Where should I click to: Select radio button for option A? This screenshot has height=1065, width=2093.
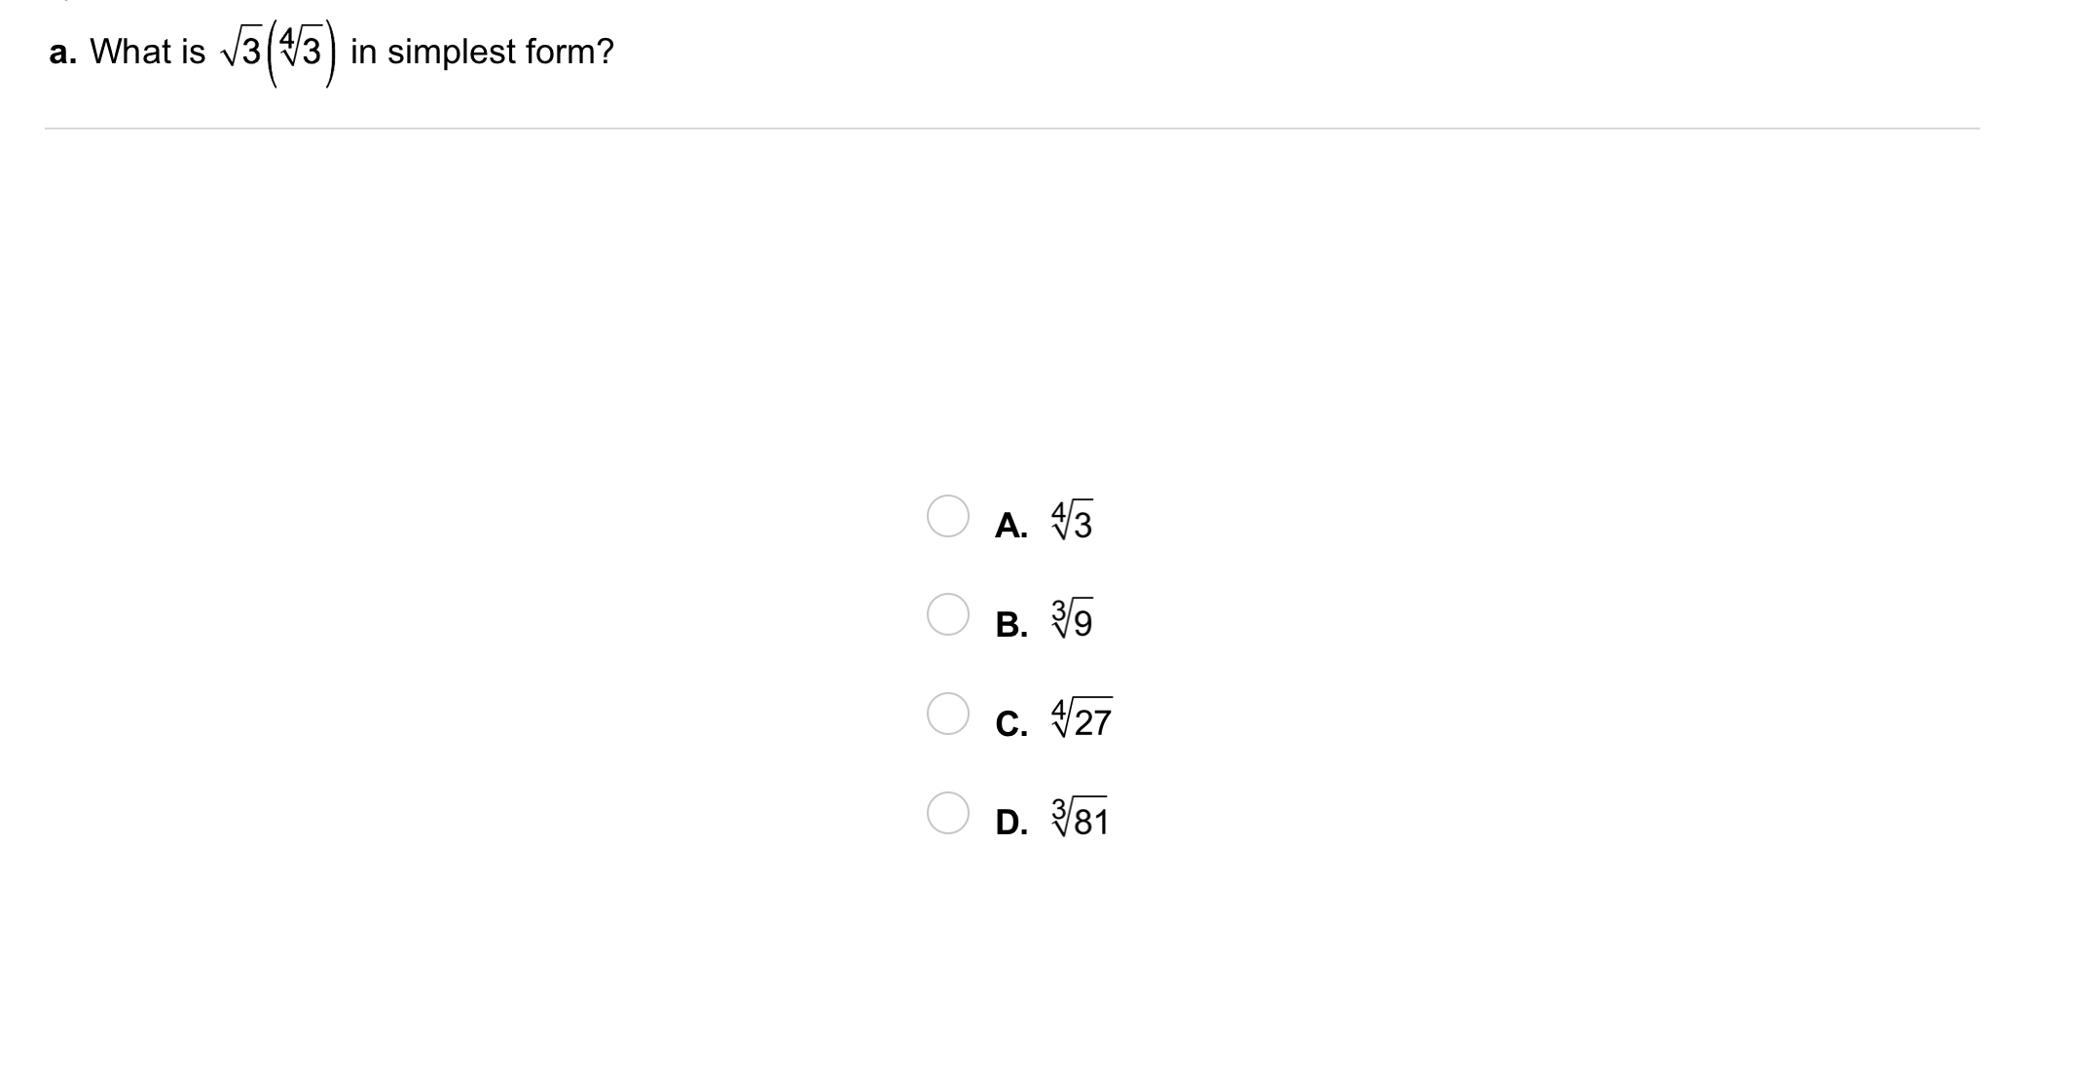[x=947, y=516]
